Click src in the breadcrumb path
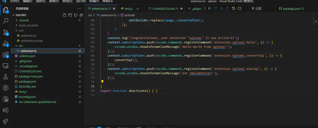 point(90,15)
